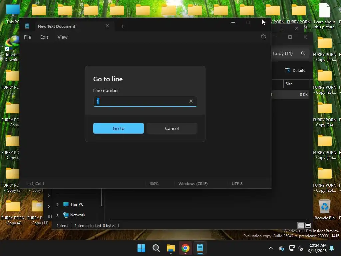
Task: Select the Recycle Bin desktop icon
Action: [x=324, y=210]
